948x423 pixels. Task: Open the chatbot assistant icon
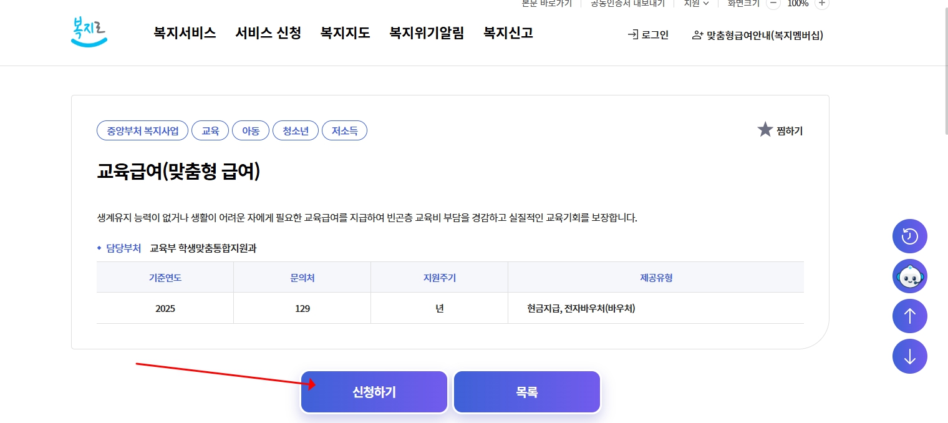tap(909, 276)
